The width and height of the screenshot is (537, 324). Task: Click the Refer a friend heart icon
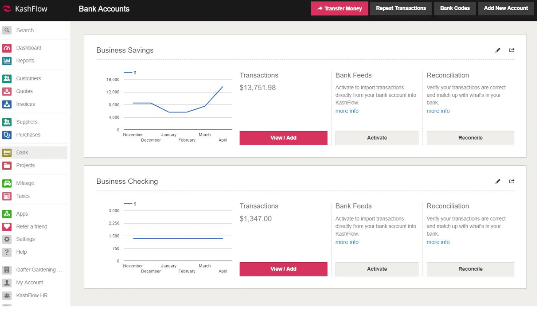[x=7, y=226]
